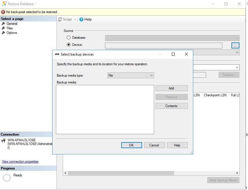The image size is (248, 190).
Task: Click the wrench icon beside Files
Action: click(x=3, y=28)
